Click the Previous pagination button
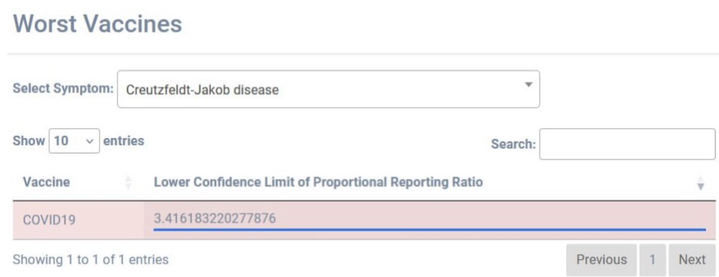This screenshot has width=719, height=277. point(601,260)
